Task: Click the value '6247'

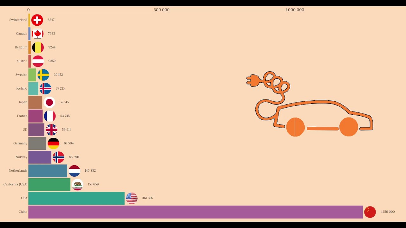Action: pyautogui.click(x=51, y=20)
